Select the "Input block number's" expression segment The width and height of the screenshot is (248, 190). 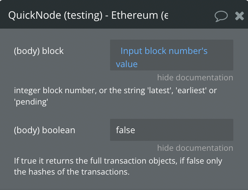(x=164, y=51)
